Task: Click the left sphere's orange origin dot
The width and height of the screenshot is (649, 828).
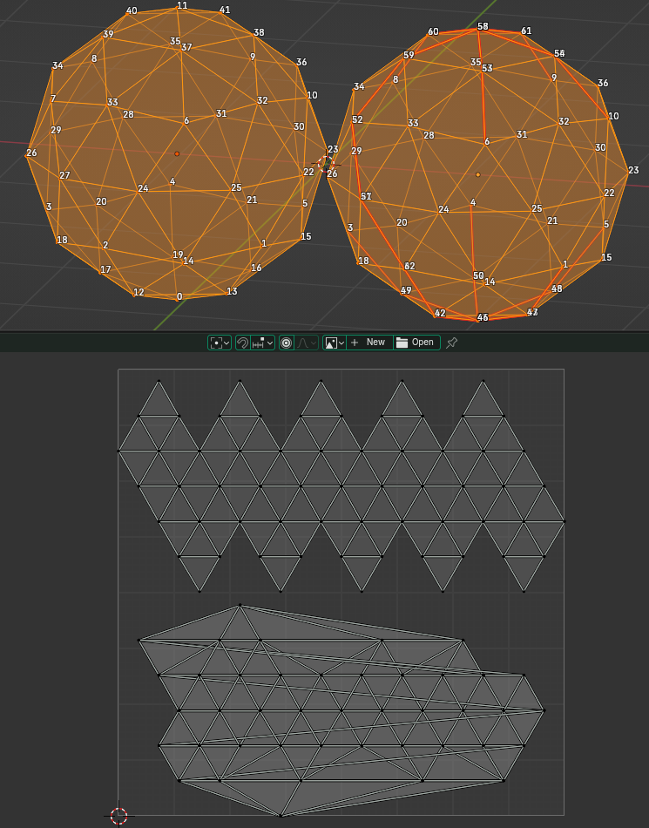Action: point(177,153)
